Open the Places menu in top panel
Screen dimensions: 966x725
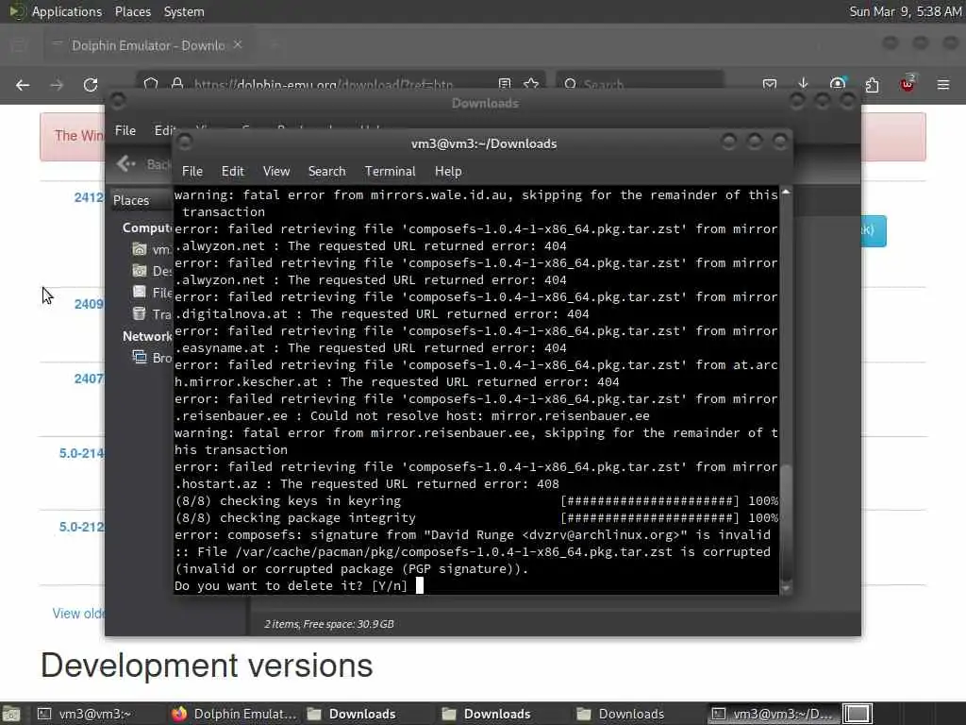click(x=132, y=11)
